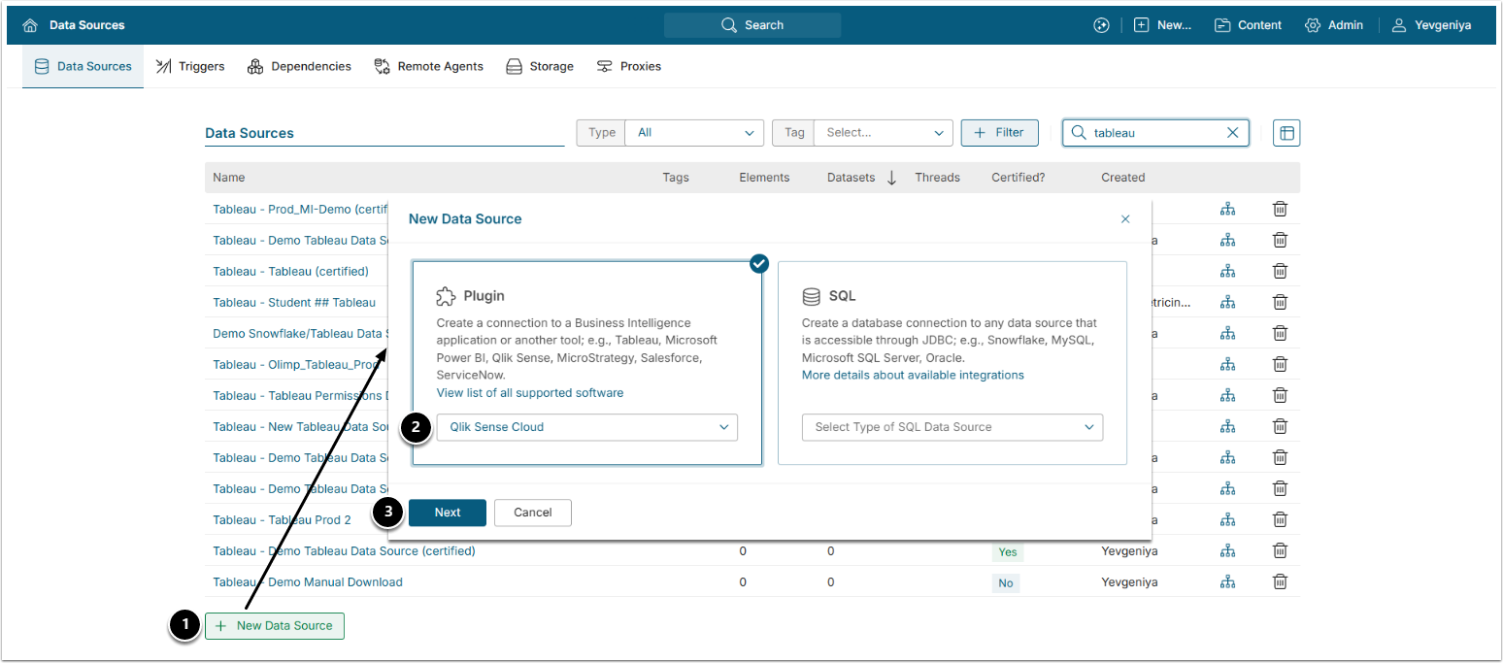This screenshot has height=663, width=1503.
Task: Open lineage diagram for Tableau - Tableau Prod 2
Action: click(1227, 519)
